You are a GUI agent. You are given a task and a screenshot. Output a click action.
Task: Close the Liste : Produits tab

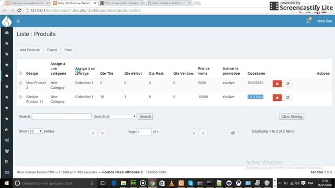pos(95,3)
